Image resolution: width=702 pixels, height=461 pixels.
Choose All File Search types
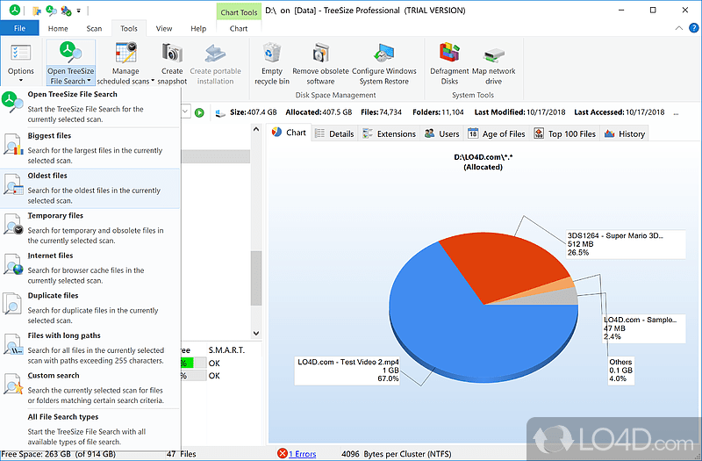pos(90,429)
